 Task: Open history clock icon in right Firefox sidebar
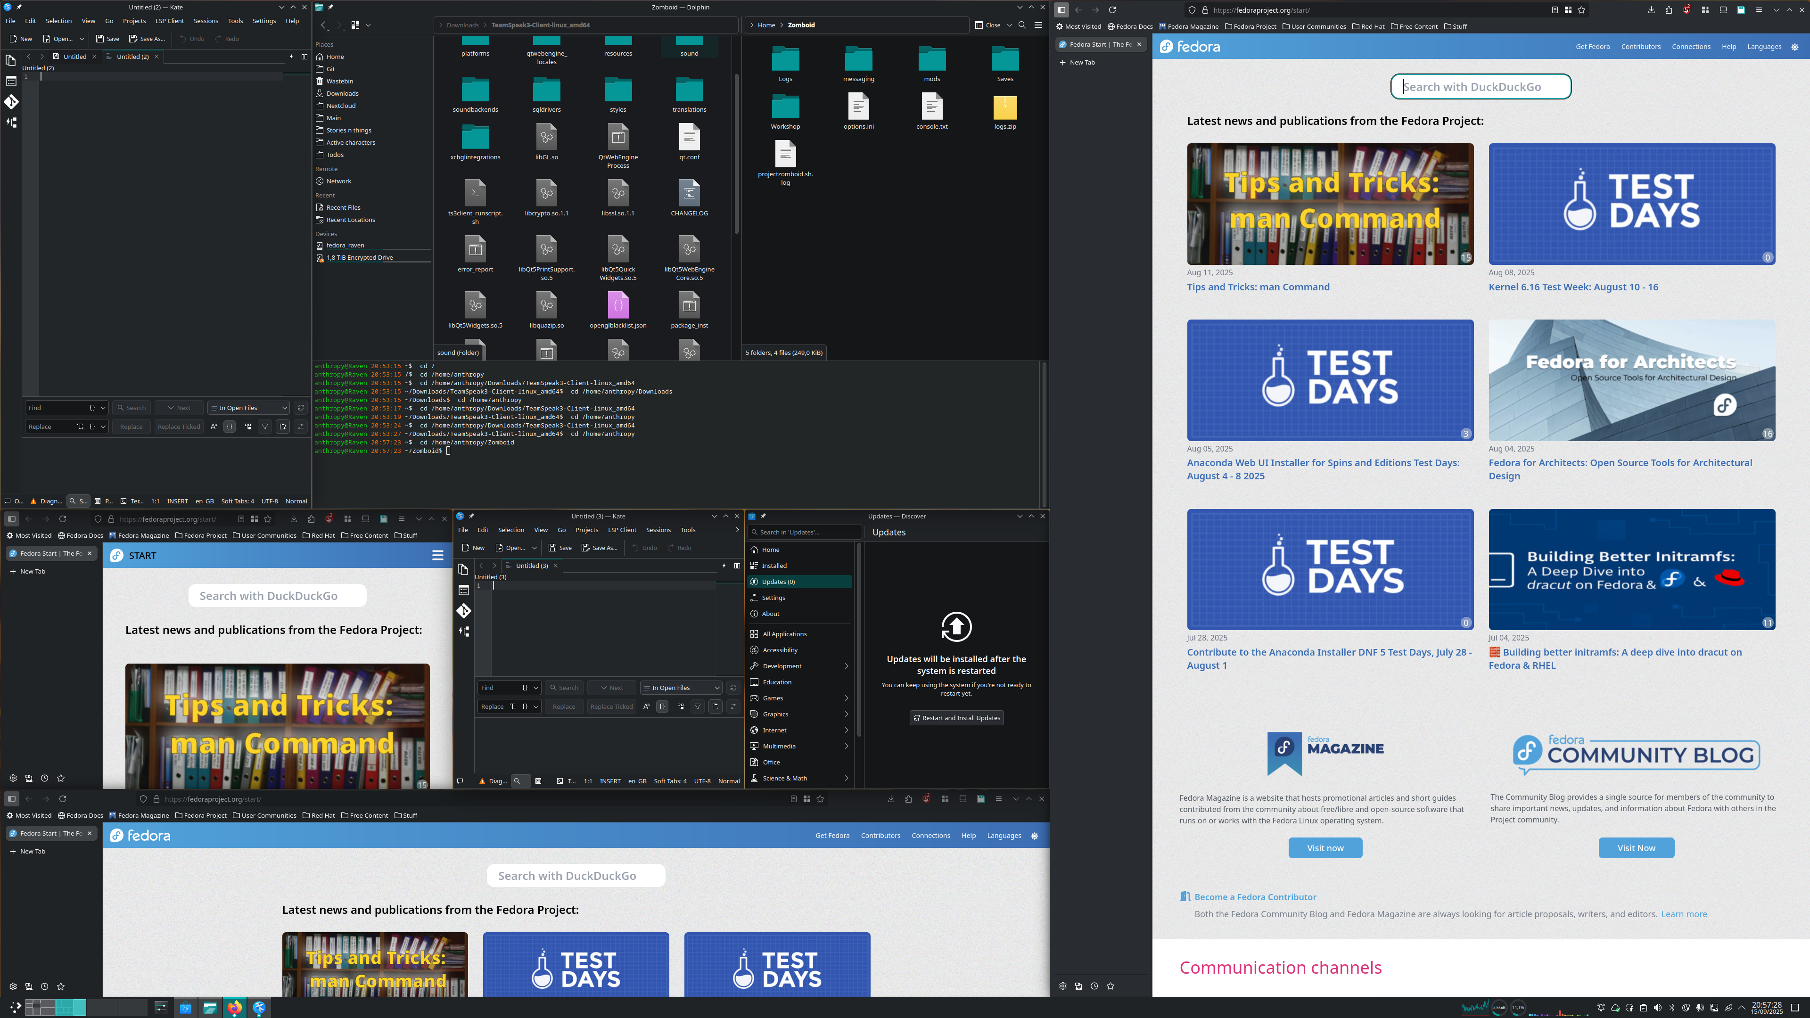[1094, 985]
